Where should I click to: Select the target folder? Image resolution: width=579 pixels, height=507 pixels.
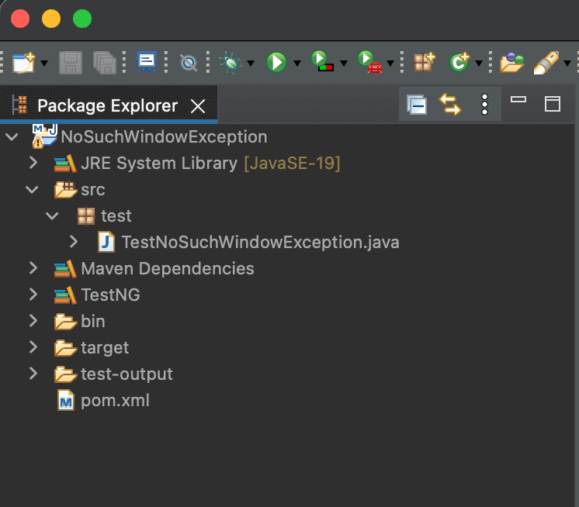(105, 348)
